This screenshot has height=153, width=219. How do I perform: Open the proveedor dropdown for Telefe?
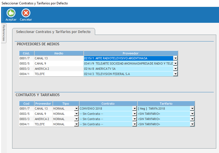coord(175,74)
